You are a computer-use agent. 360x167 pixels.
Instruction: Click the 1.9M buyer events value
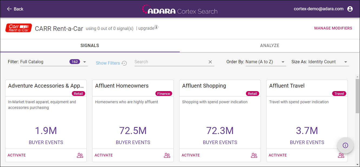point(46,131)
